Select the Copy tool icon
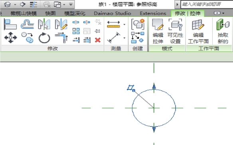 pos(28,38)
